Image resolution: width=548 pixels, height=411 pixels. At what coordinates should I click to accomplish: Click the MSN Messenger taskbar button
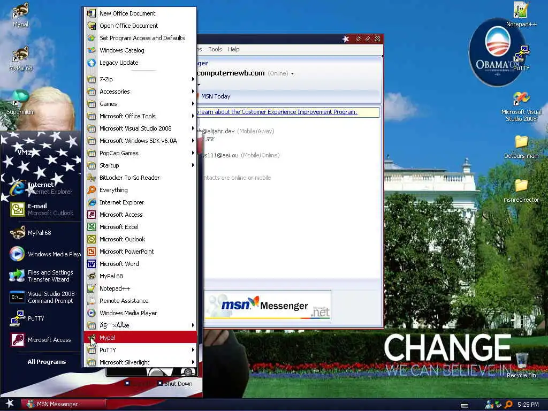(x=64, y=404)
